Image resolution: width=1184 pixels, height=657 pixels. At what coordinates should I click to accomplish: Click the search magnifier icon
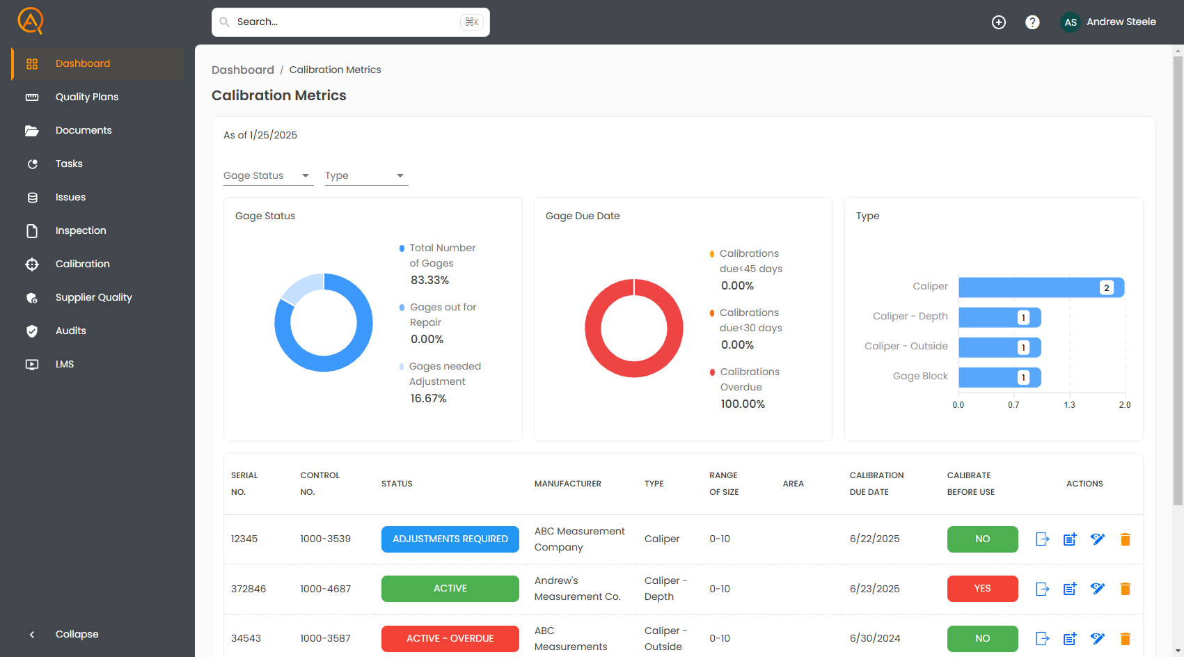tap(224, 22)
